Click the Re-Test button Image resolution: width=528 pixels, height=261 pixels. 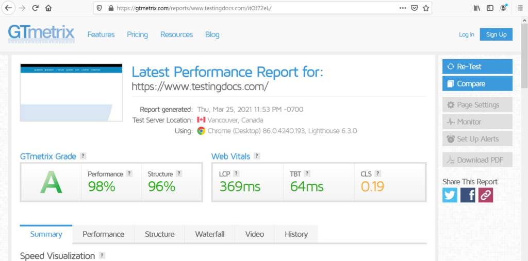(477, 66)
